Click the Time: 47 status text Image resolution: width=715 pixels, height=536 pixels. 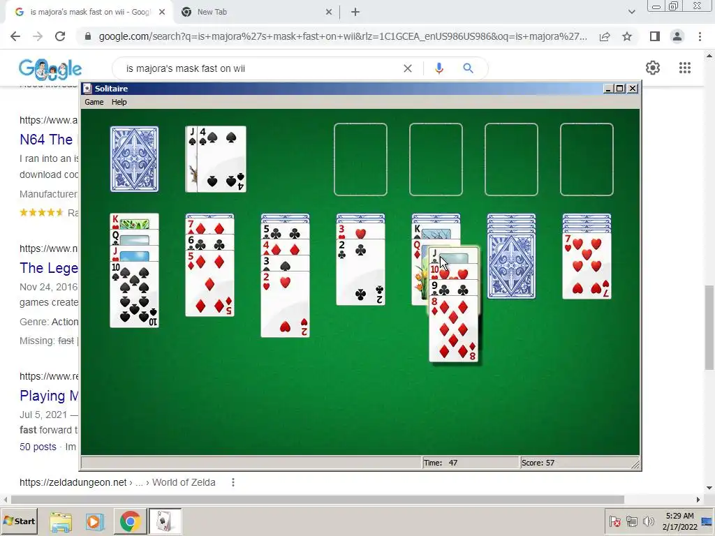(x=441, y=463)
